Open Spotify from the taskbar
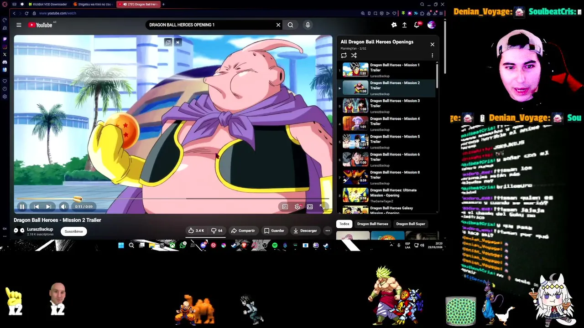 (275, 246)
